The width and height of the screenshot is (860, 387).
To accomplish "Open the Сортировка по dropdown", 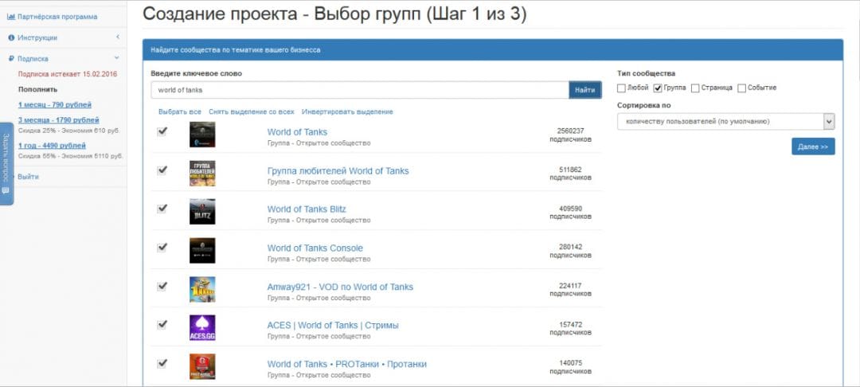I will pos(725,122).
